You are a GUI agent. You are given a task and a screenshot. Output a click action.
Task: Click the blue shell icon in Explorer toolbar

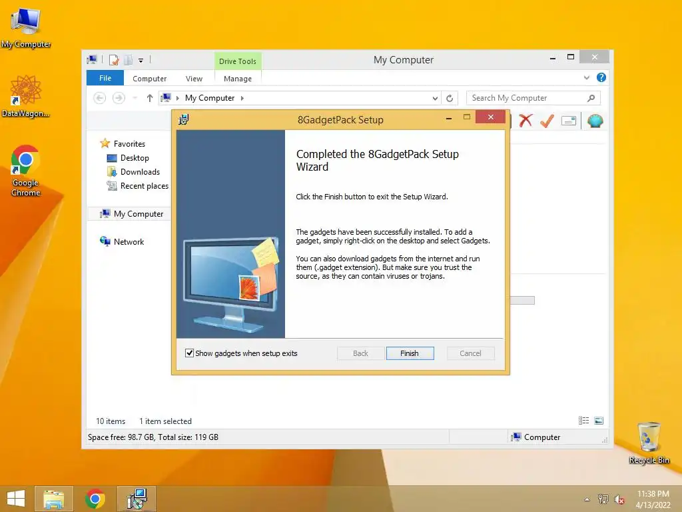coord(595,121)
